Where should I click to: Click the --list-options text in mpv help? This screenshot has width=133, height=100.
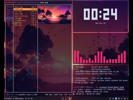81,78
